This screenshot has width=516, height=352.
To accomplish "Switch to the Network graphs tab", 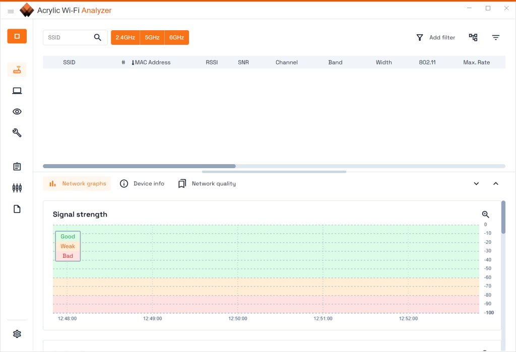I will [x=77, y=184].
